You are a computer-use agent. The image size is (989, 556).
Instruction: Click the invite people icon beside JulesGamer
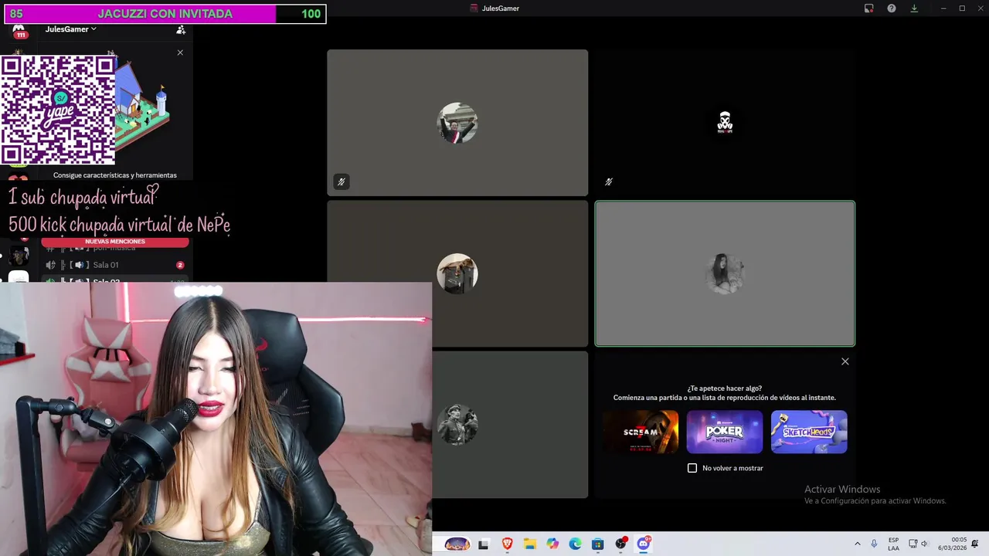point(181,29)
